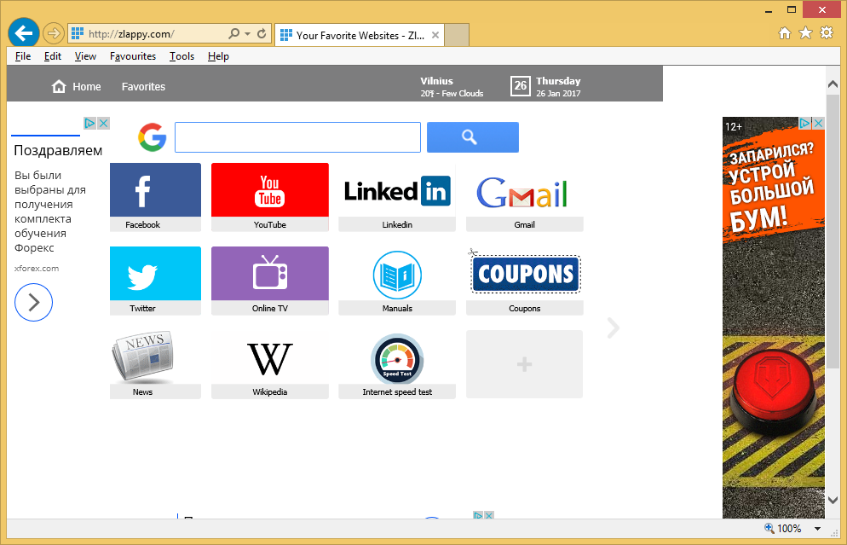Expand the address bar dropdown arrow
847x545 pixels.
pos(247,34)
